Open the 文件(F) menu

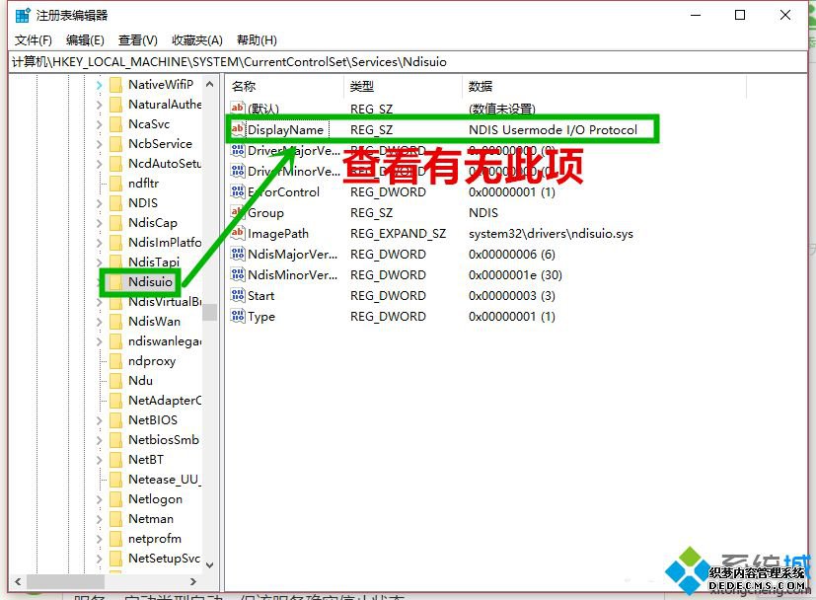click(34, 40)
